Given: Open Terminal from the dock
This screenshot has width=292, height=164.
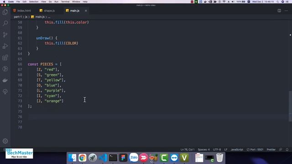Looking at the screenshot, I should [x=113, y=158].
